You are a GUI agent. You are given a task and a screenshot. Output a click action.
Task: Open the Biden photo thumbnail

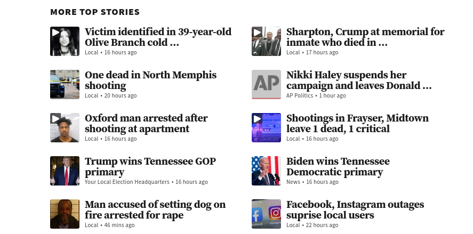click(x=266, y=171)
